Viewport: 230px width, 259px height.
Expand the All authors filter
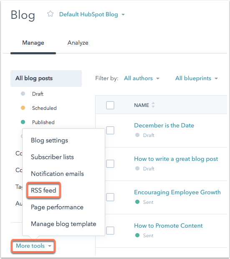(142, 78)
